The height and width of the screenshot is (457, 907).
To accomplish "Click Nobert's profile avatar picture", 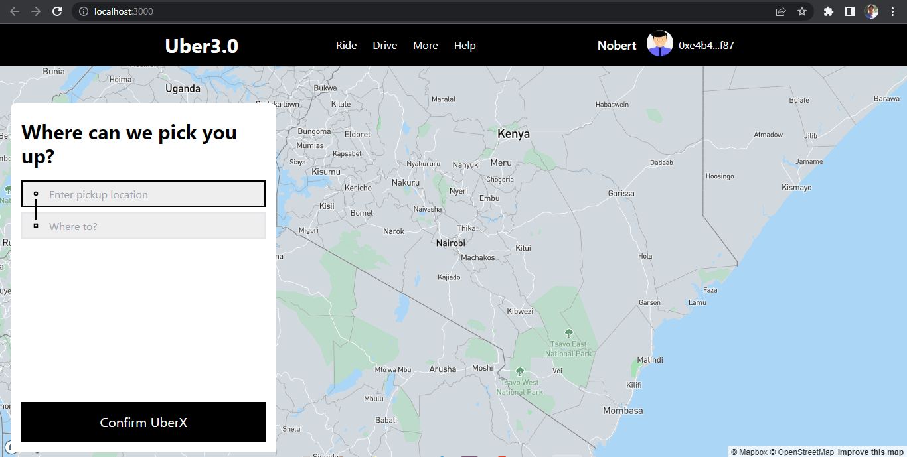I will click(660, 44).
